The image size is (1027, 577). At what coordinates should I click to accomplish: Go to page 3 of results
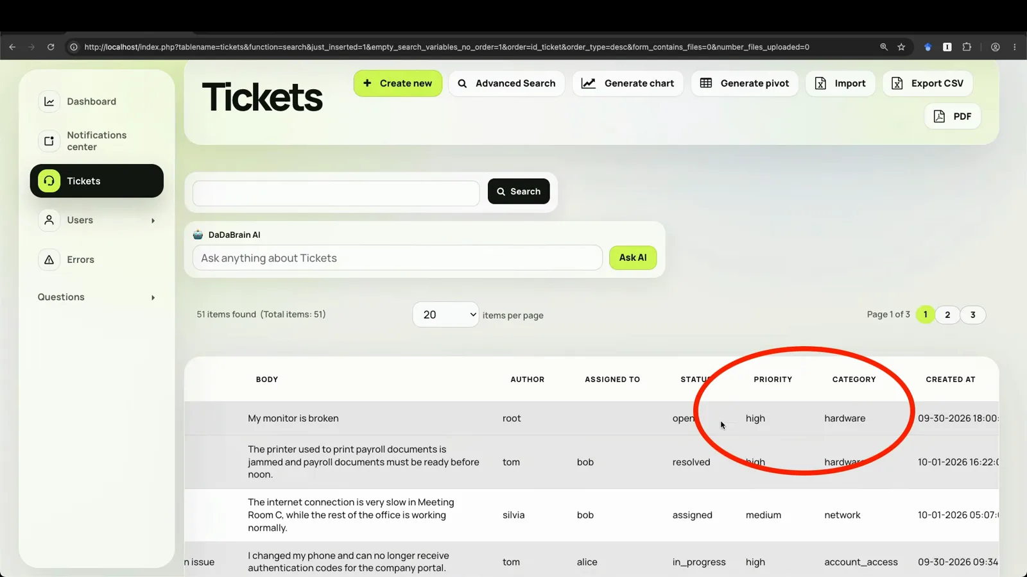point(973,315)
